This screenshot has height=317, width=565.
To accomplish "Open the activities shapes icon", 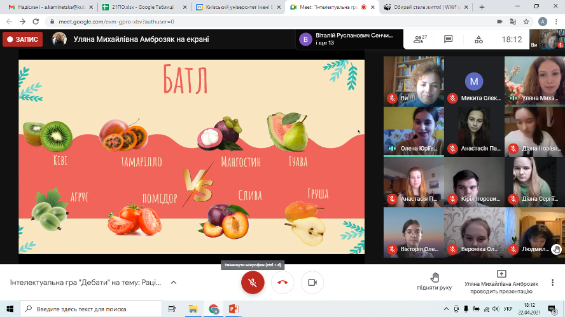I will point(478,39).
